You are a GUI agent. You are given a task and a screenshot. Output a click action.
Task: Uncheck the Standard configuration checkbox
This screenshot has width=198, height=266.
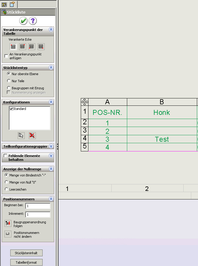point(11,109)
